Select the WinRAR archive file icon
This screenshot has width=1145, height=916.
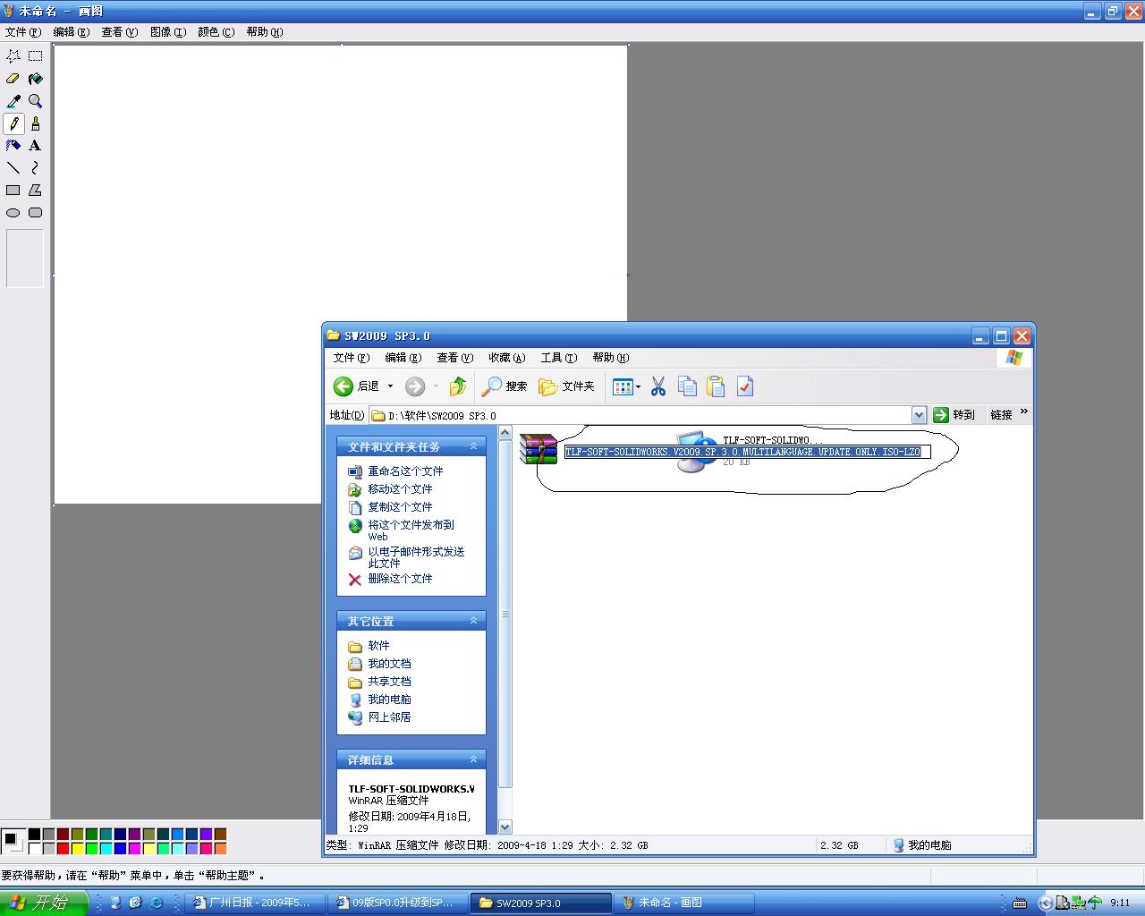[539, 450]
